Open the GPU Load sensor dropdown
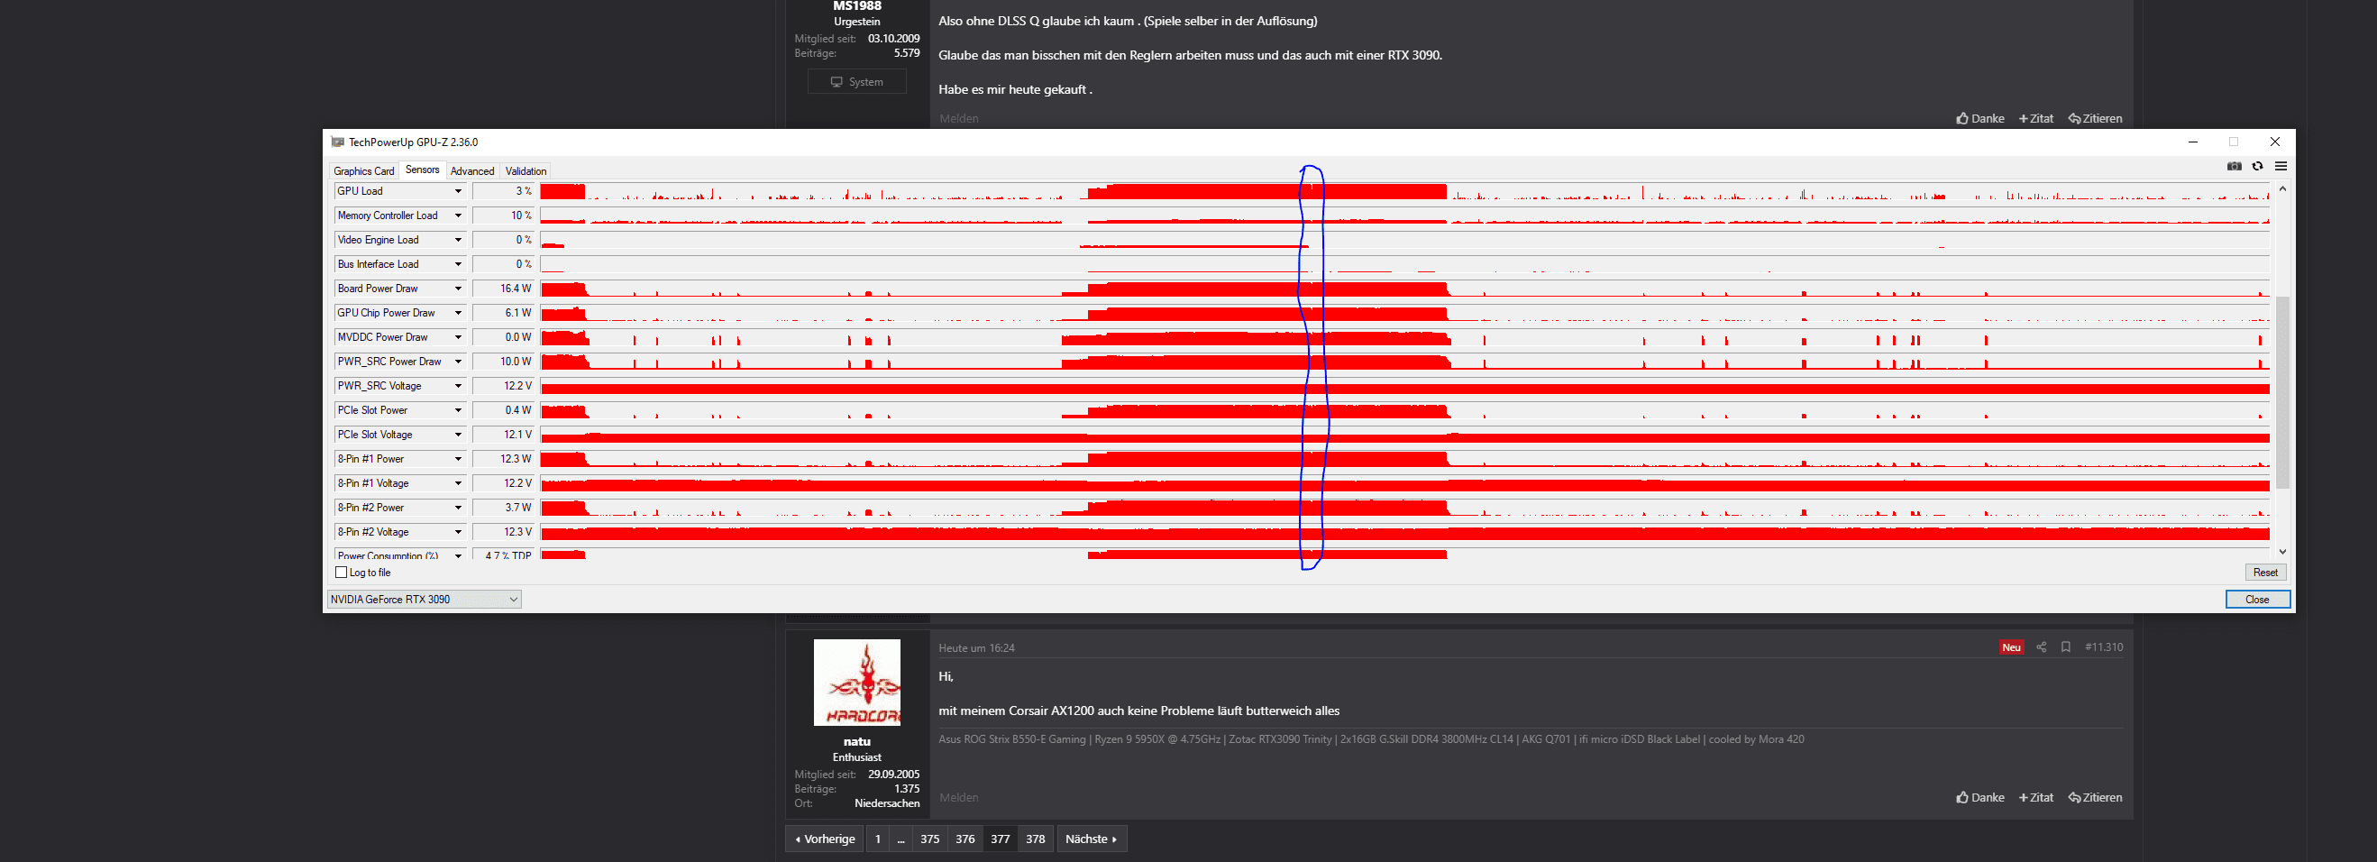The image size is (2377, 862). click(458, 191)
